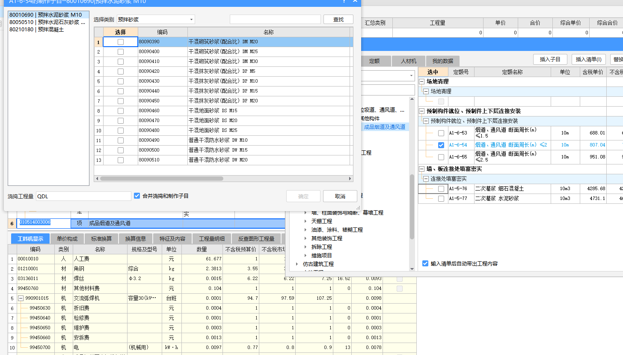Select list entry 80010690 预拌水泥砂浆 M10
This screenshot has width=623, height=355.
pos(48,15)
